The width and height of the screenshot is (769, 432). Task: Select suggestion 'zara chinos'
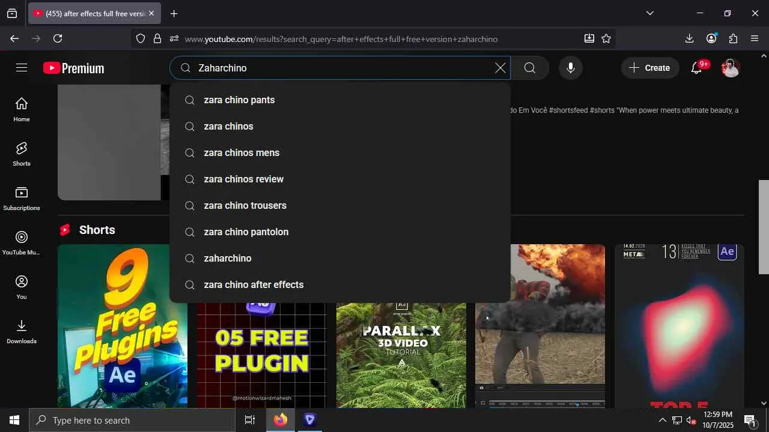click(340, 127)
